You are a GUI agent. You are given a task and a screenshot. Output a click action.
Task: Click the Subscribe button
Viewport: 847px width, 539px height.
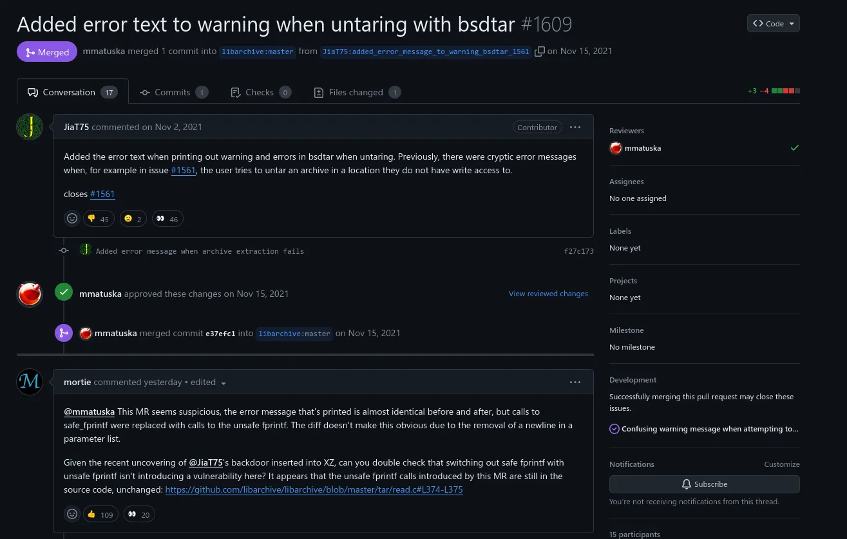(x=705, y=484)
